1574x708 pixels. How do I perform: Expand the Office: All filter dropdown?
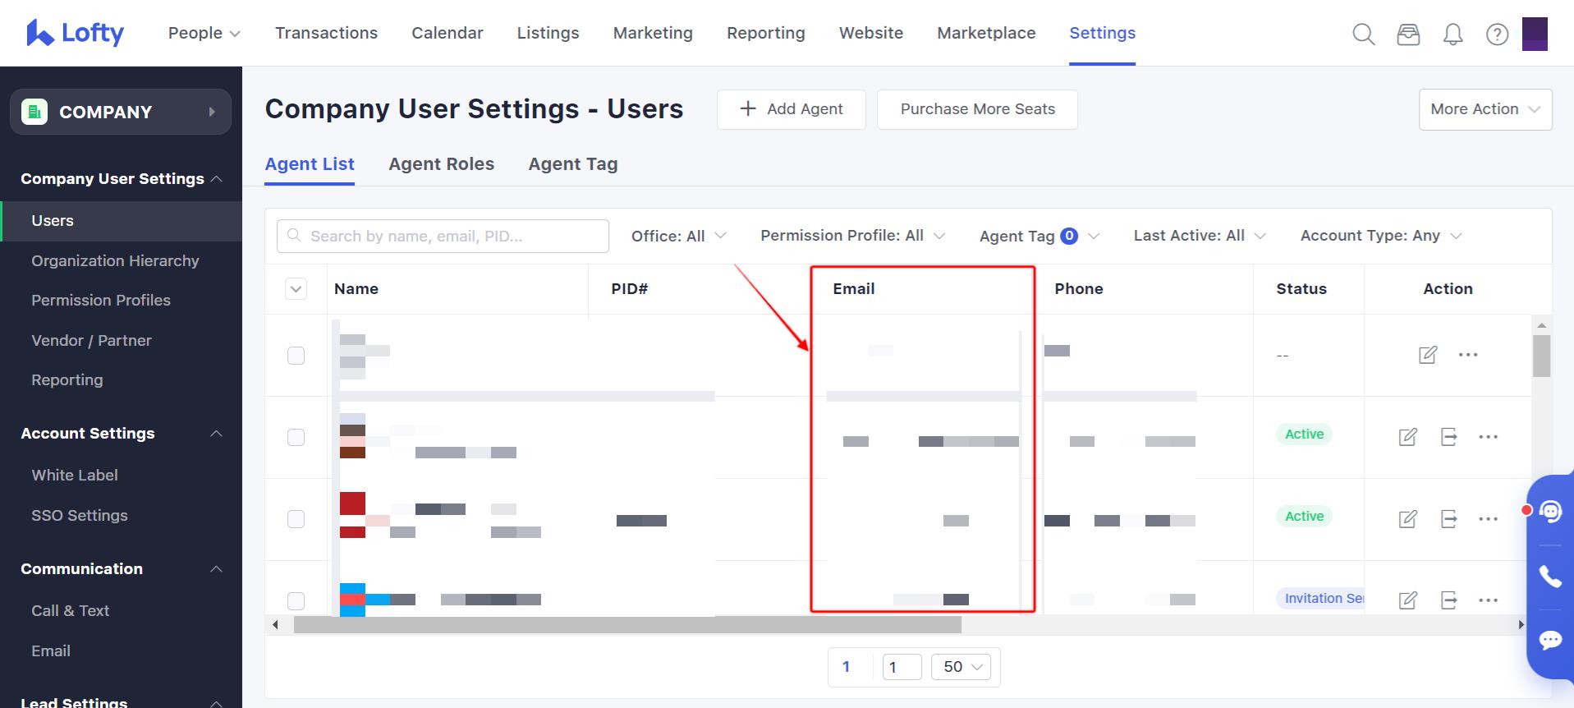pos(678,236)
